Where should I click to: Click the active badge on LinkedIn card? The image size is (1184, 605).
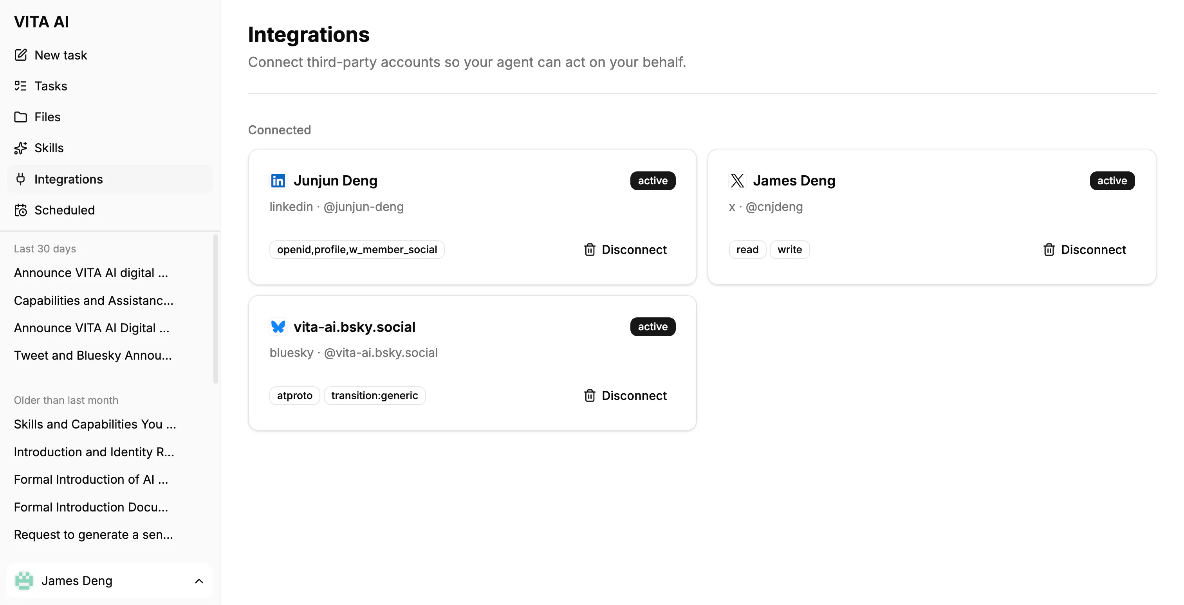[x=653, y=180]
